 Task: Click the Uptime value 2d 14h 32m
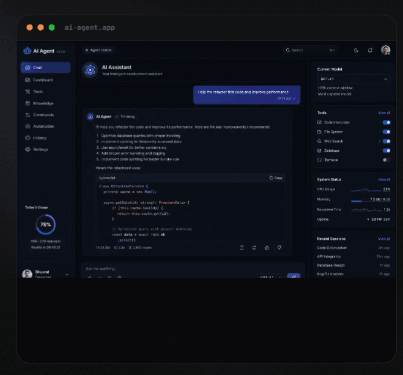pyautogui.click(x=380, y=219)
